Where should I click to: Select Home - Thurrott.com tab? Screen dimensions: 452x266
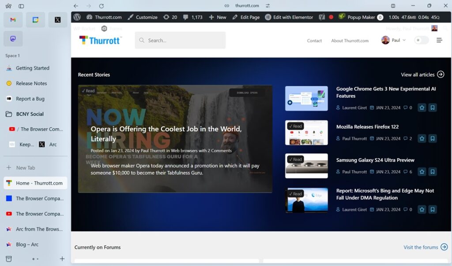point(35,183)
